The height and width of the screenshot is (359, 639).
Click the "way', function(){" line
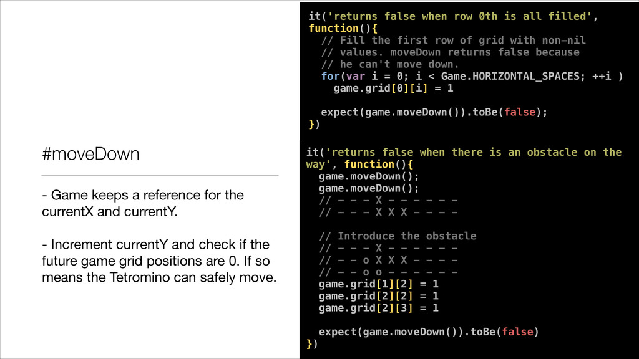coord(359,165)
